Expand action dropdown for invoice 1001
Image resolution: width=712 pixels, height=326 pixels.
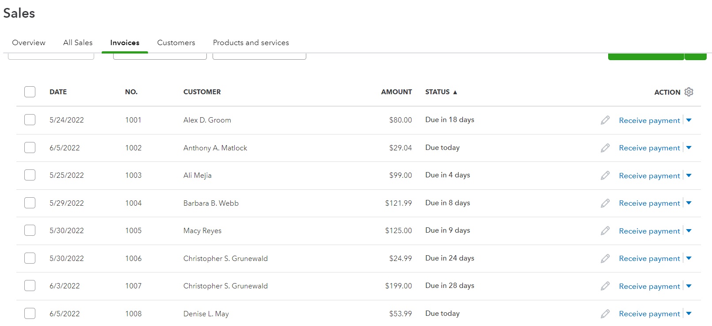689,120
